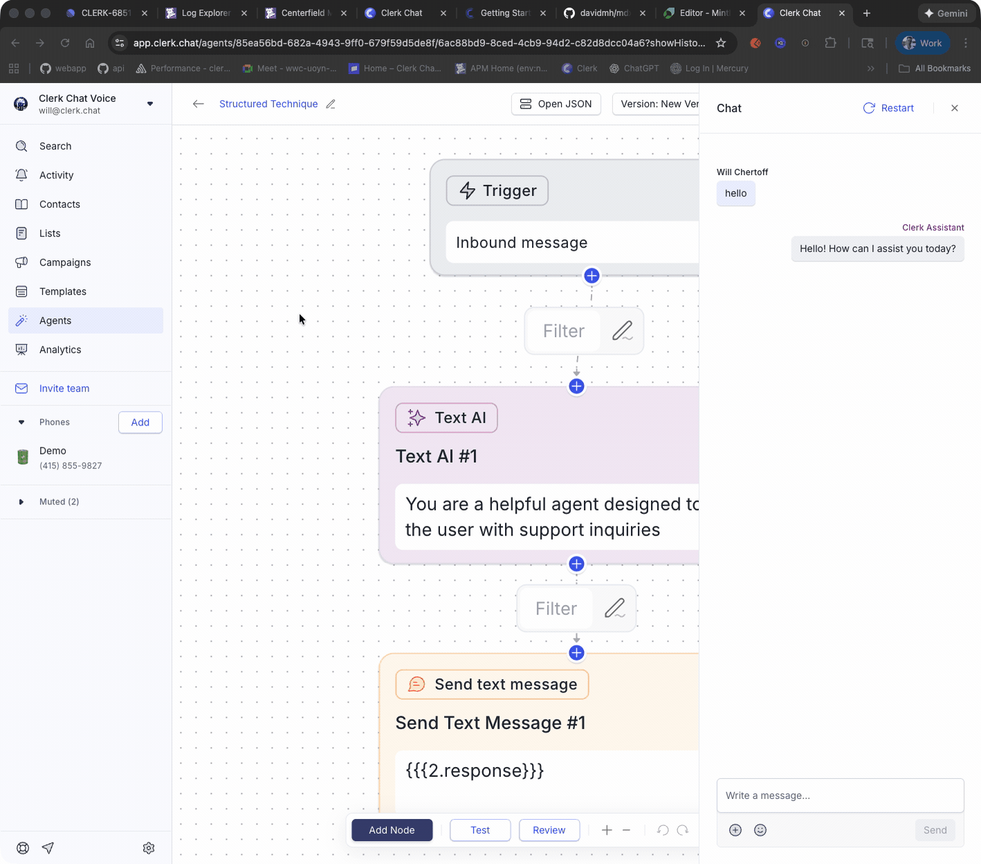Go to Contacts
This screenshot has width=981, height=864.
(86, 204)
